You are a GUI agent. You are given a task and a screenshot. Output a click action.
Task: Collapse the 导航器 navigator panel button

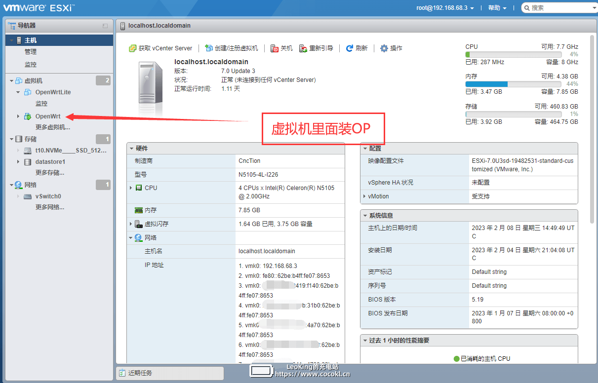point(105,26)
